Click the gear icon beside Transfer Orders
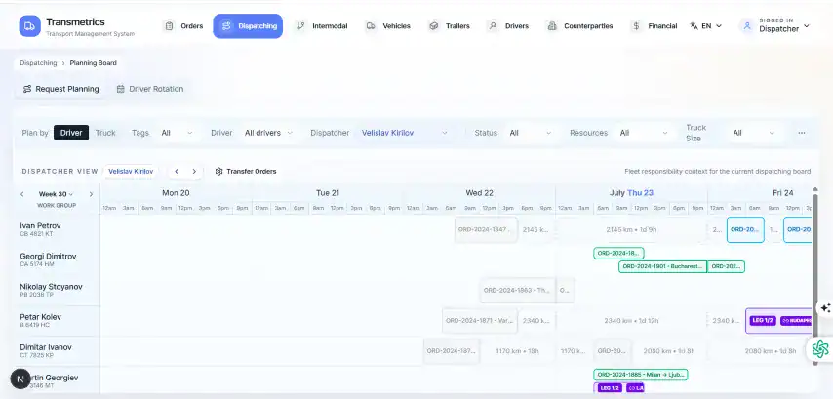This screenshot has height=399, width=833. point(218,171)
